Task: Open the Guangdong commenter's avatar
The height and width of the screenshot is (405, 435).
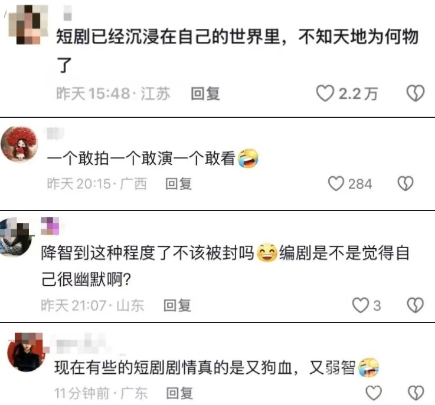Action: pos(27,352)
